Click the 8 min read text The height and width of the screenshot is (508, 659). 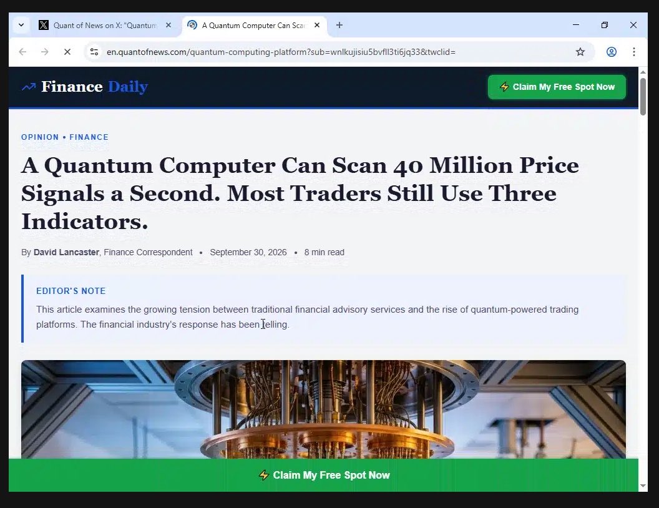(x=324, y=252)
